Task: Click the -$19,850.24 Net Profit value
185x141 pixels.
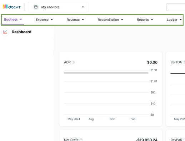Action: tap(146, 140)
